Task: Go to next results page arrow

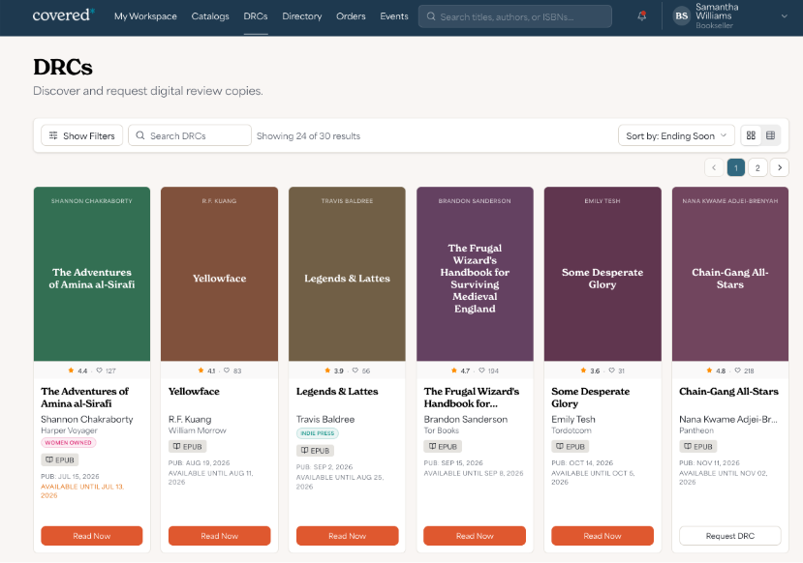Action: (780, 167)
